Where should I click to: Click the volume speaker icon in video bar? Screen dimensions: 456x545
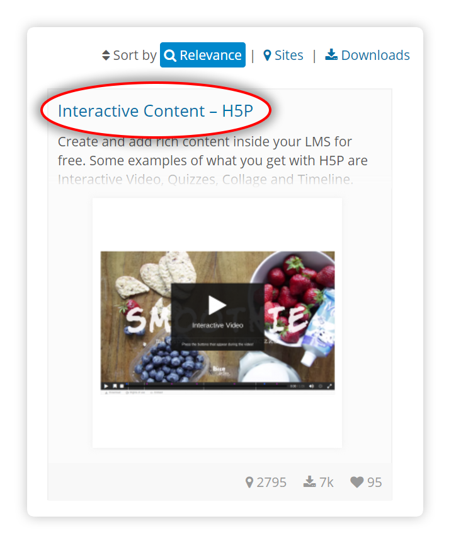coord(311,386)
